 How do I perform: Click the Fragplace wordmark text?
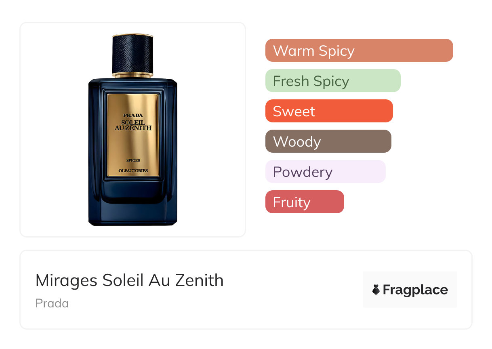415,290
